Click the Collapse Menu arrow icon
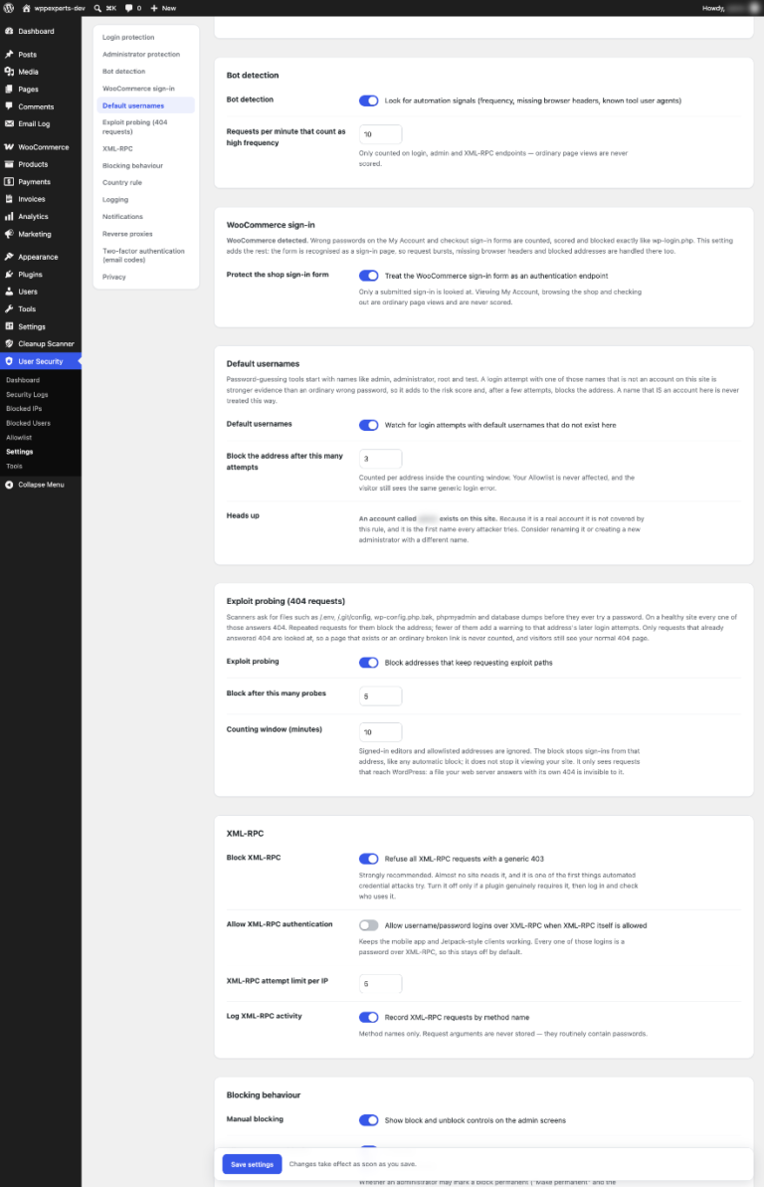The height and width of the screenshot is (1187, 764). point(9,485)
